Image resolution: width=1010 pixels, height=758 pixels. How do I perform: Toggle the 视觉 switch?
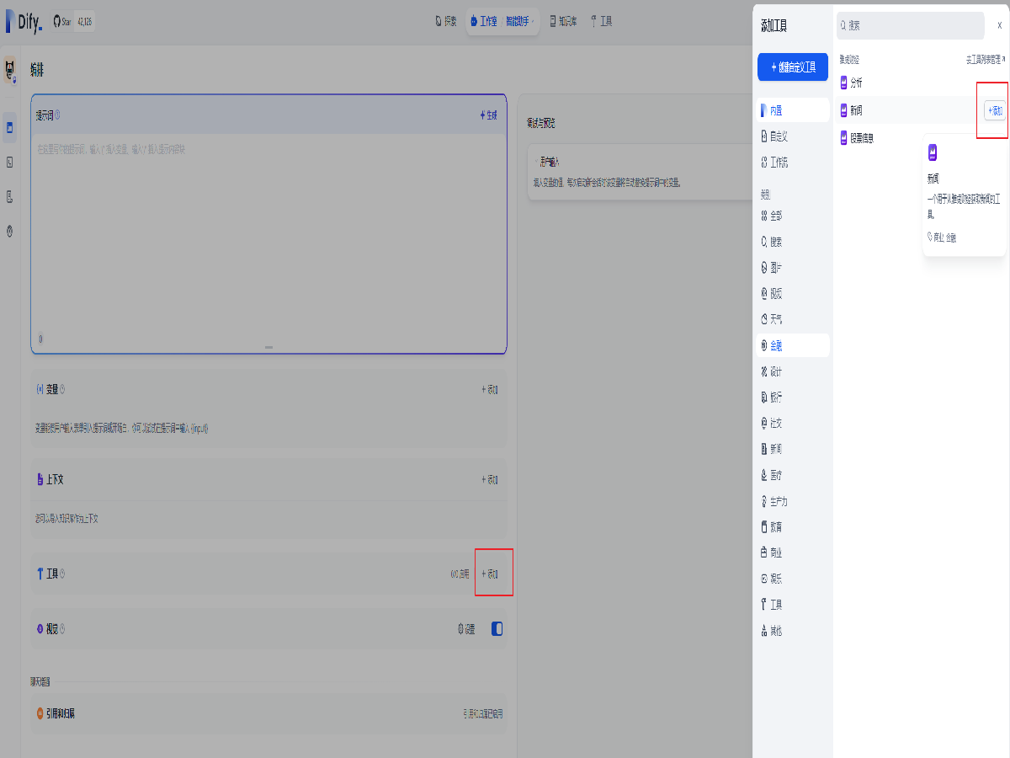(x=497, y=628)
